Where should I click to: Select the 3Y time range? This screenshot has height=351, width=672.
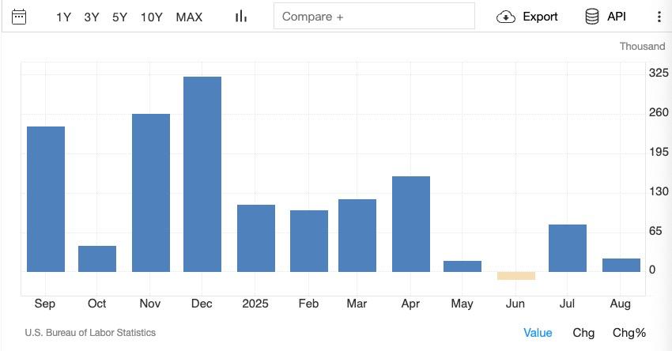(x=92, y=17)
